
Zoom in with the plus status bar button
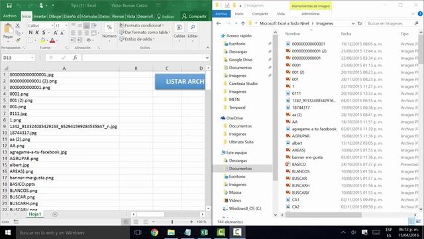(x=191, y=222)
